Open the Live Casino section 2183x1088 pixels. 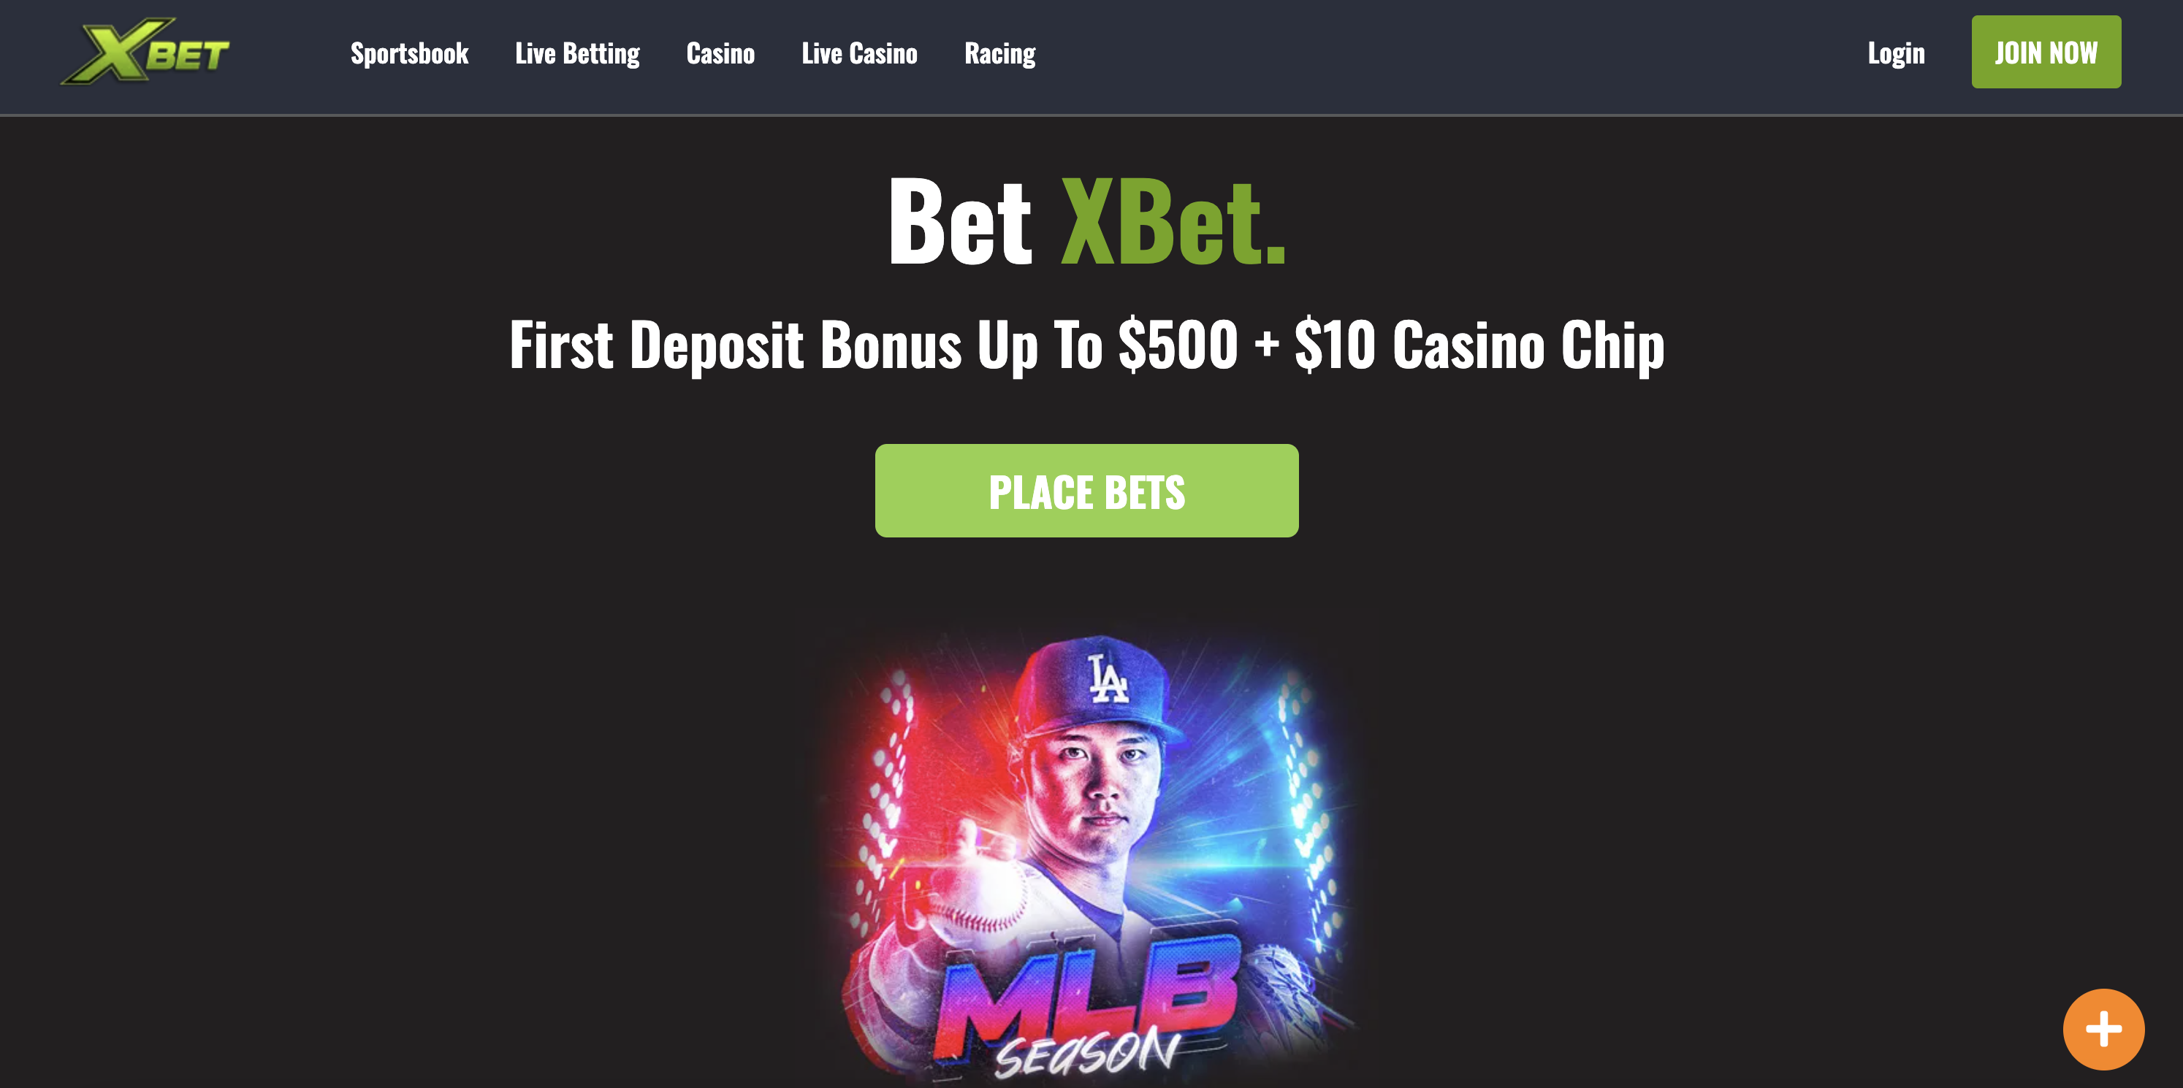[x=859, y=53]
